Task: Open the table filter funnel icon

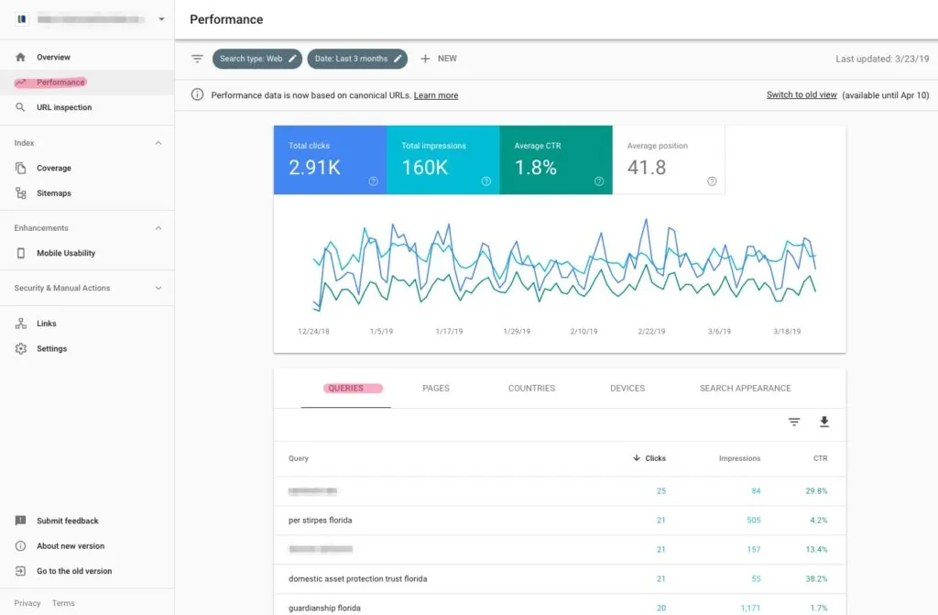Action: pos(793,423)
